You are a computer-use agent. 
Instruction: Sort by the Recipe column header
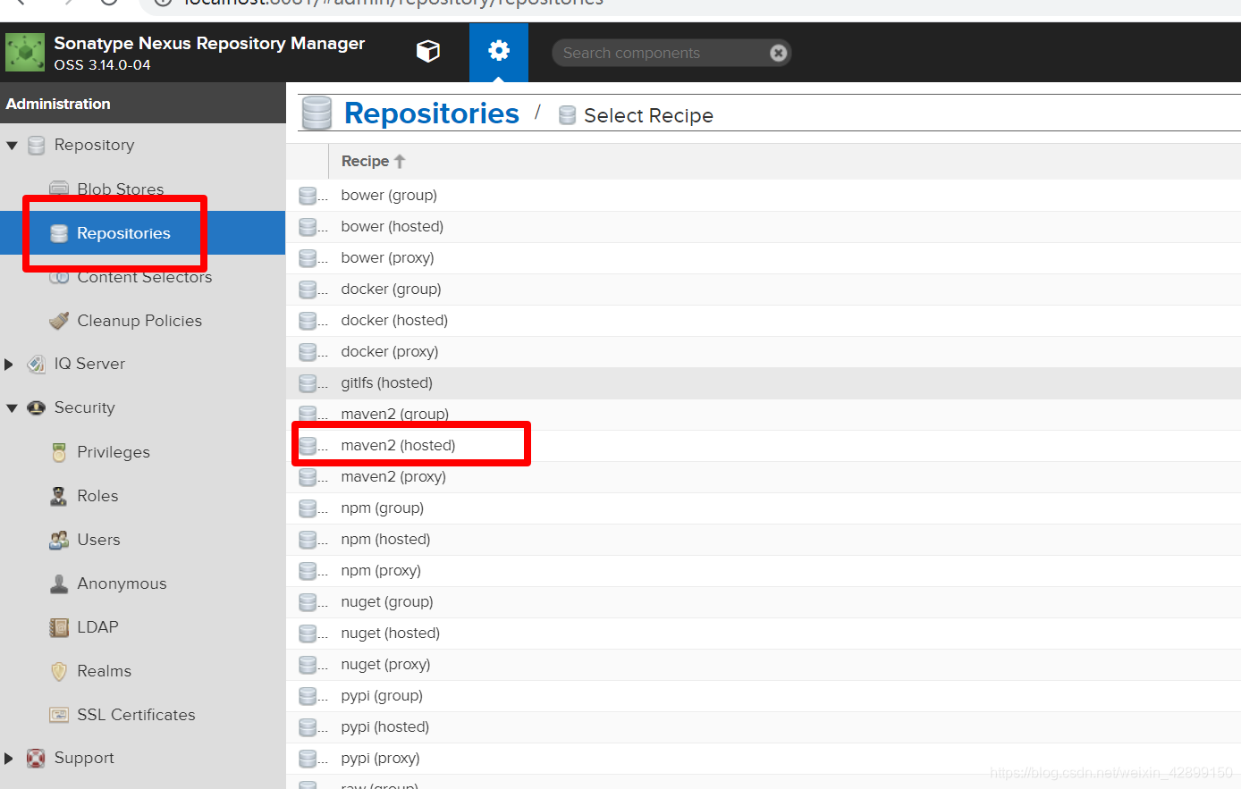click(764, 162)
